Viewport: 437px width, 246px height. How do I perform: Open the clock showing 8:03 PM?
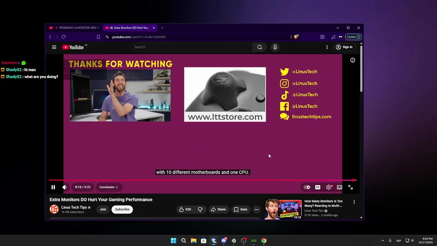(426, 241)
